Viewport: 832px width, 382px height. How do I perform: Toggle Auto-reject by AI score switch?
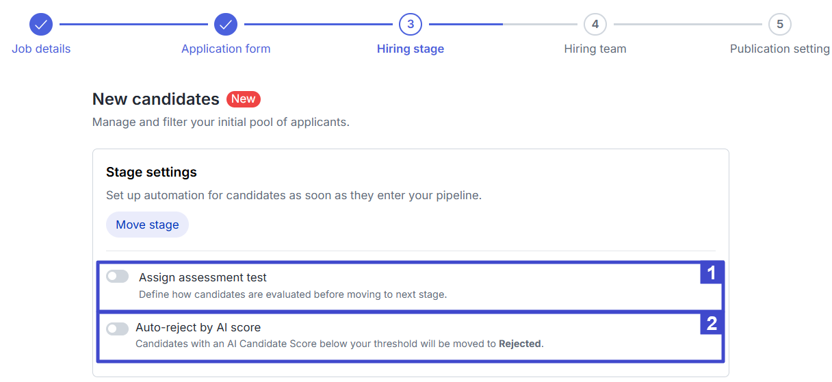[x=118, y=329]
